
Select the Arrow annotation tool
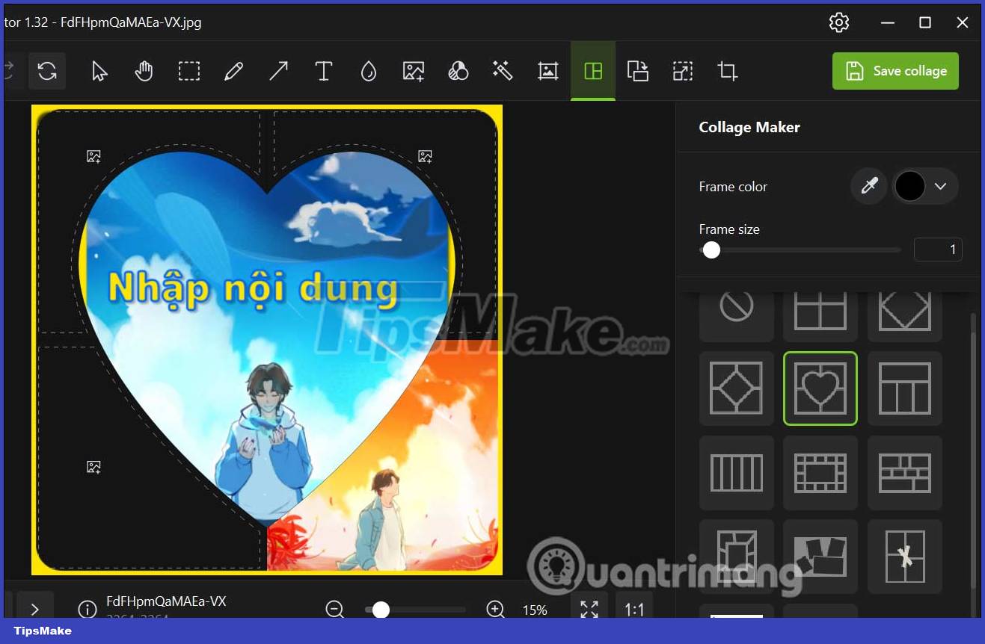[x=278, y=71]
